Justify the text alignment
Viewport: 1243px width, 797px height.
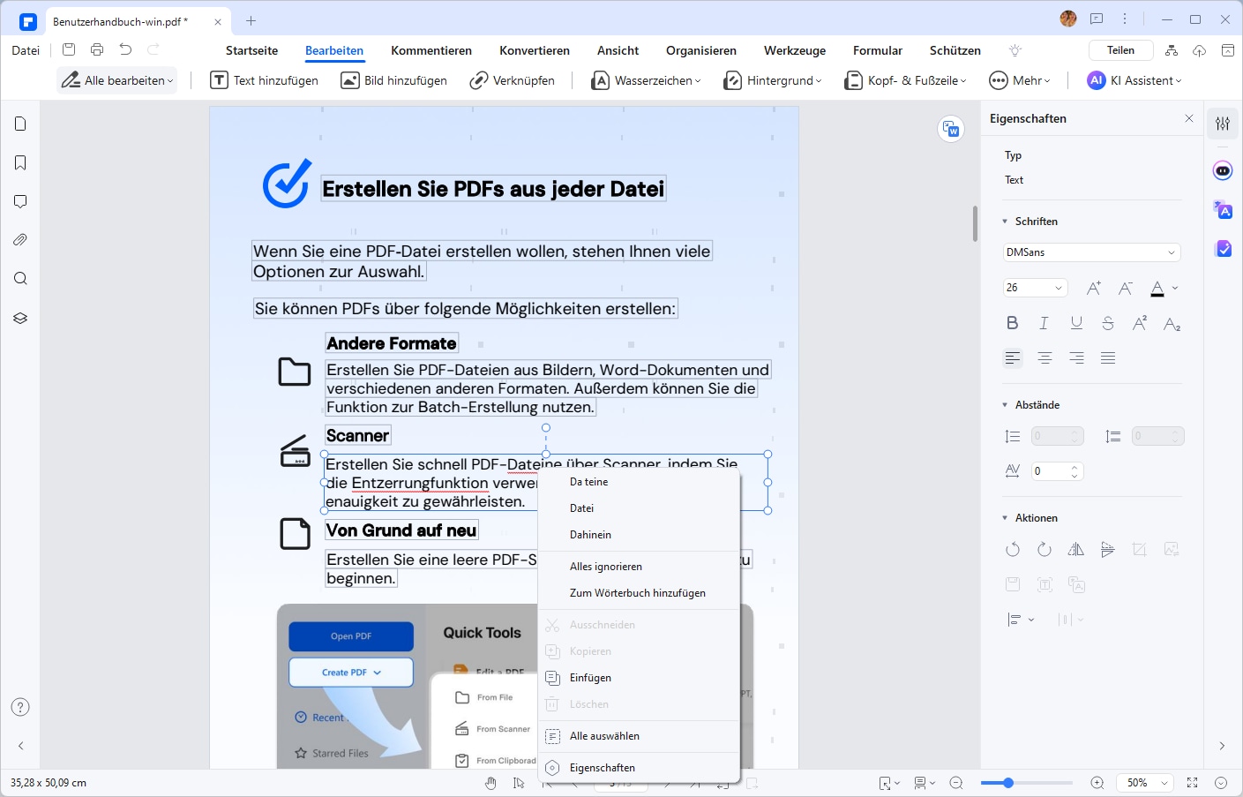[1108, 357]
